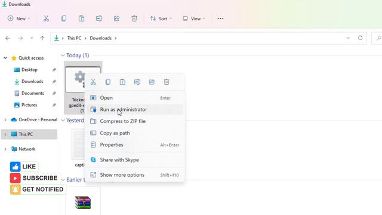Click the search magnifier box
This screenshot has width=382, height=215.
(377, 38)
